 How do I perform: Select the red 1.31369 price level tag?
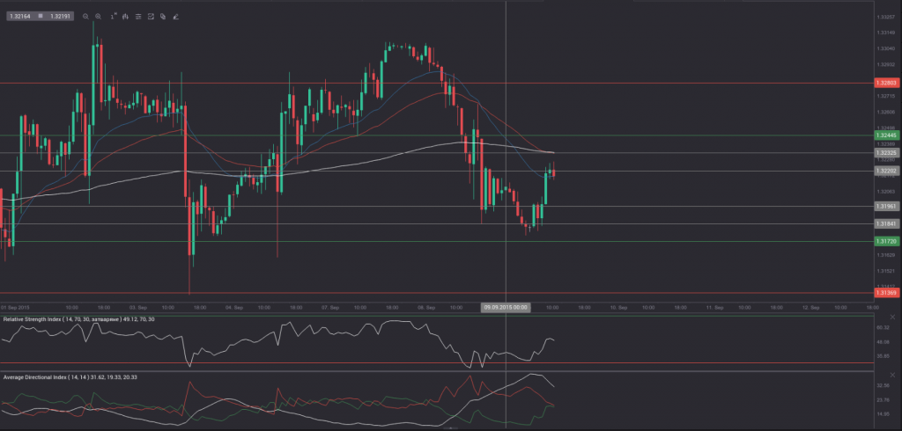[886, 293]
